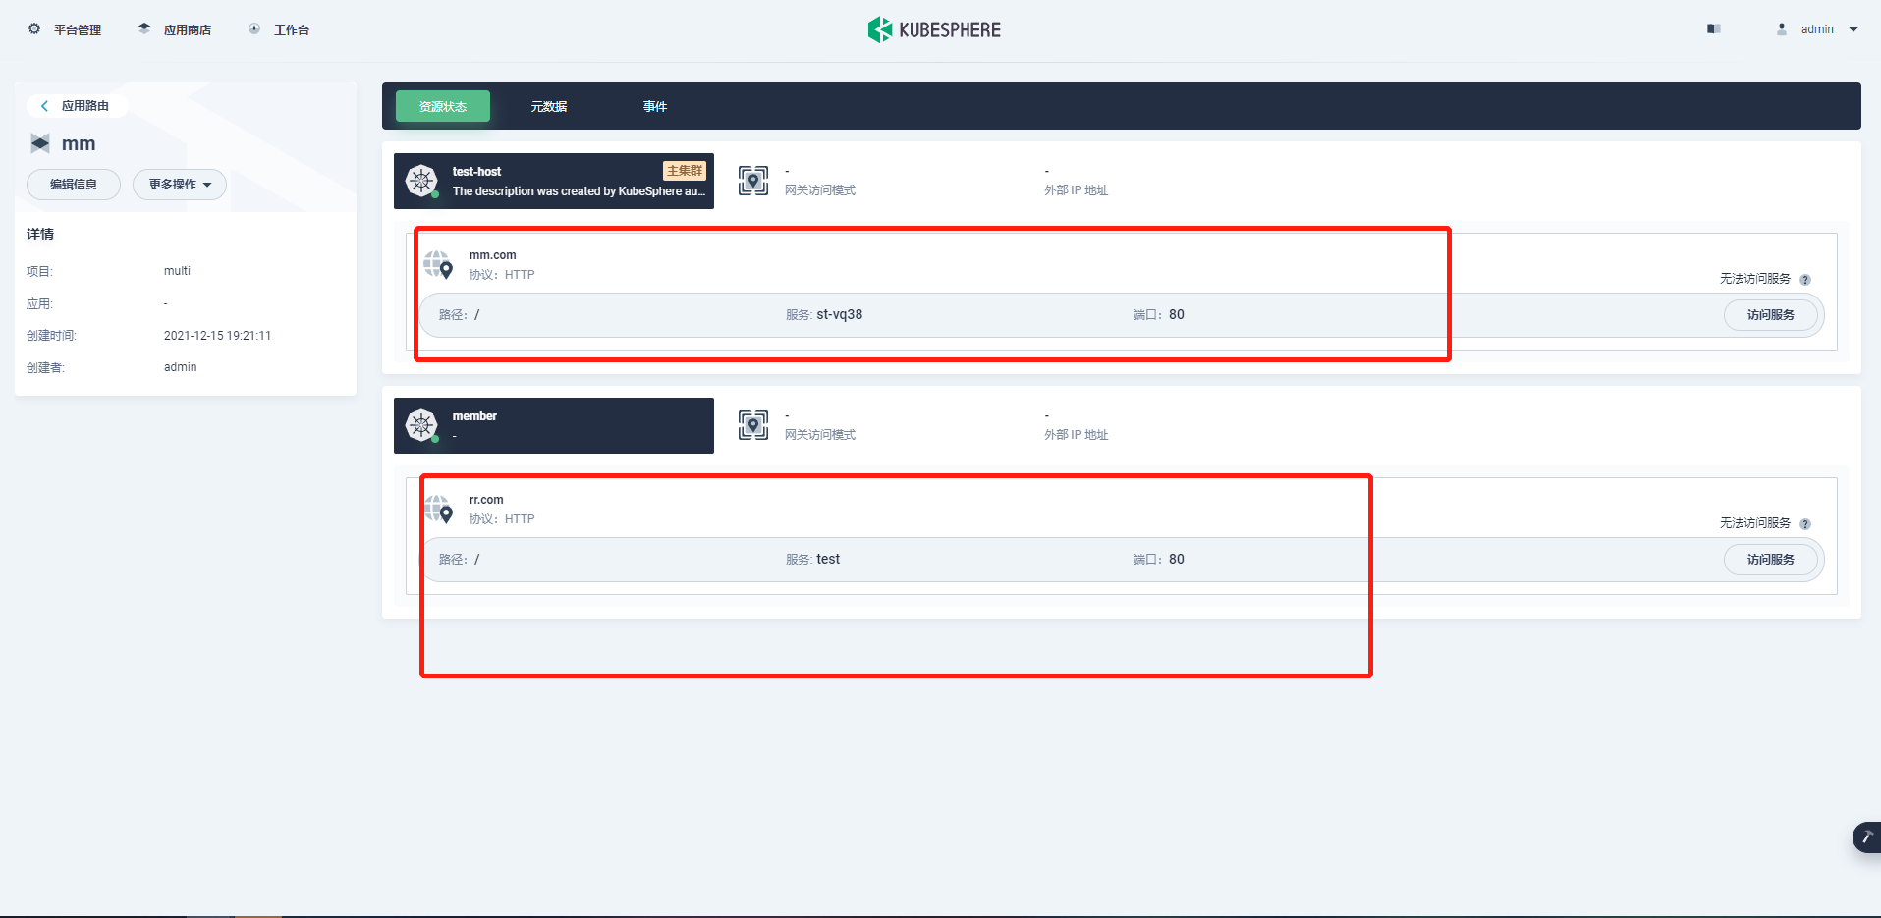
Task: Click the creation time 2021-12-15 19:21:11
Action: point(217,336)
